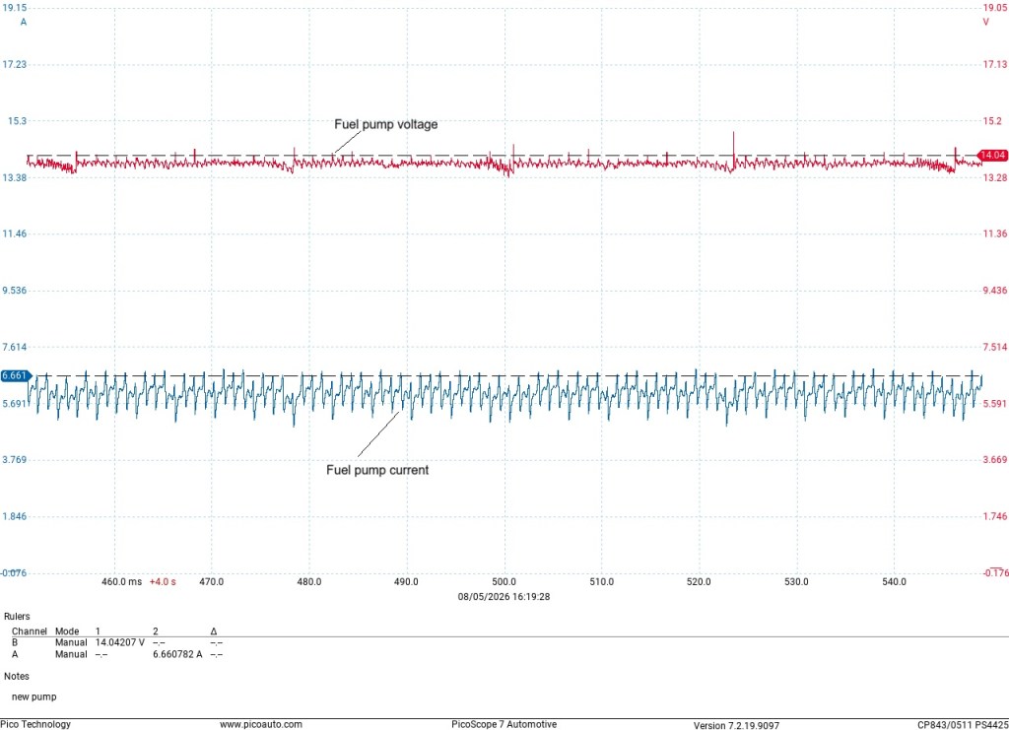Image resolution: width=1009 pixels, height=730 pixels.
Task: Click the 19.15 top channel A scale value
Action: (14, 8)
